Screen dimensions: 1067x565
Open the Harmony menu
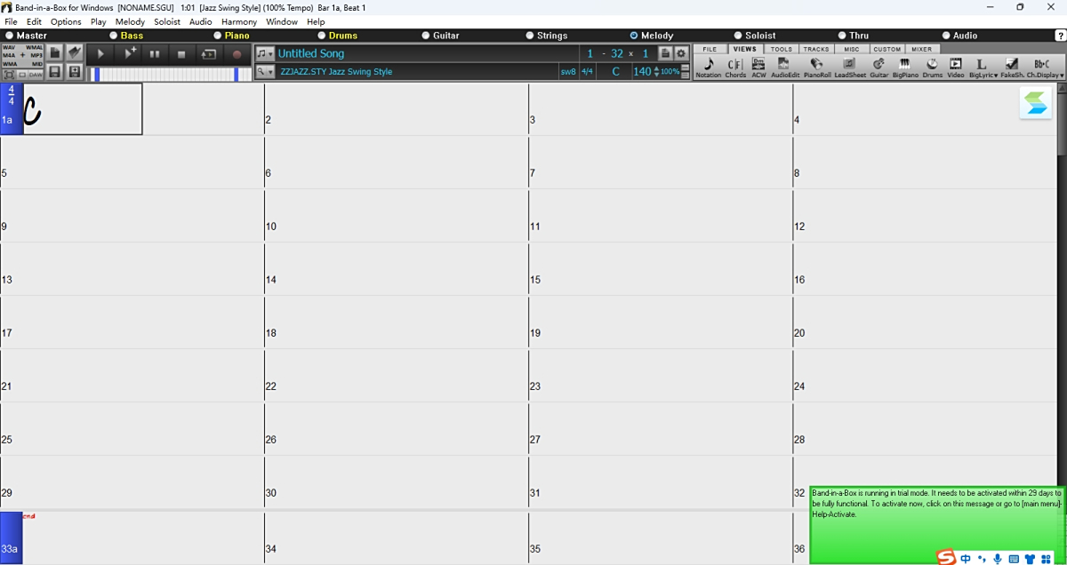point(239,21)
